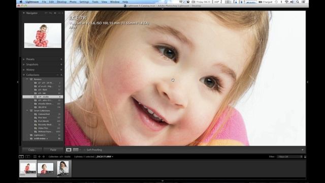This screenshot has width=325, height=183.
Task: Set Navigator zoom to FIT
Action: 46,13
